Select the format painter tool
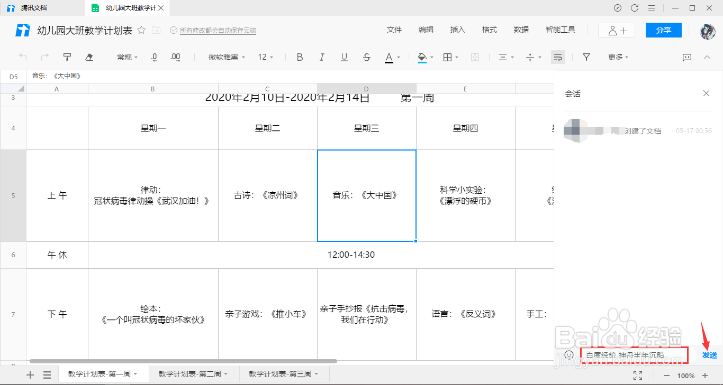 (x=67, y=57)
